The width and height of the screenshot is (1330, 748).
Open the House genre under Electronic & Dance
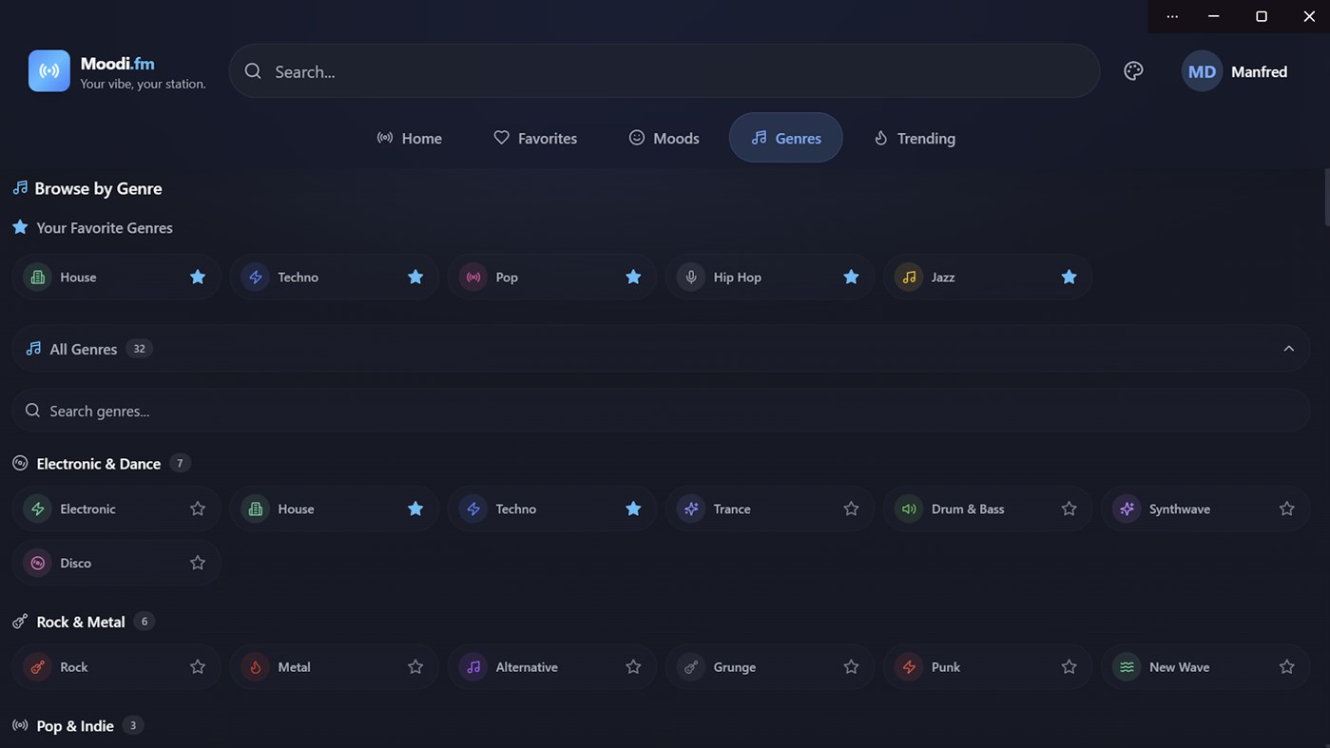pos(334,508)
